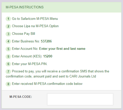
Task: Click the badge beside Enter Amount (KES)
Action: (8, 56)
